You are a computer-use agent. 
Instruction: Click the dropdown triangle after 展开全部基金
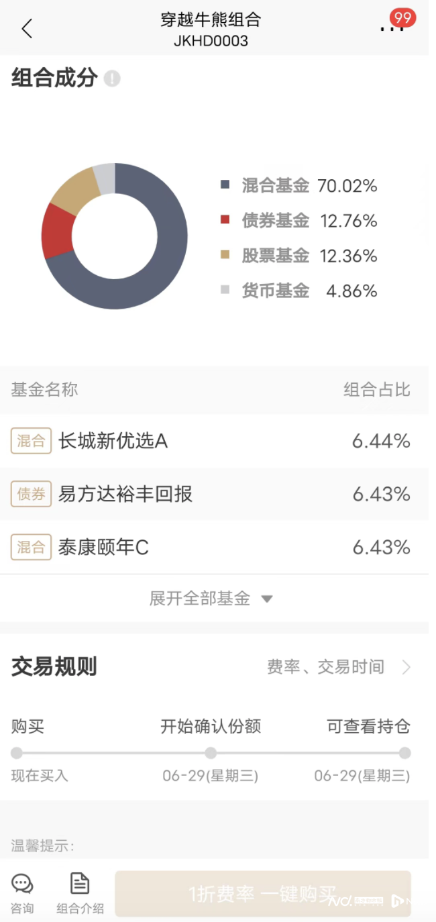pyautogui.click(x=266, y=599)
